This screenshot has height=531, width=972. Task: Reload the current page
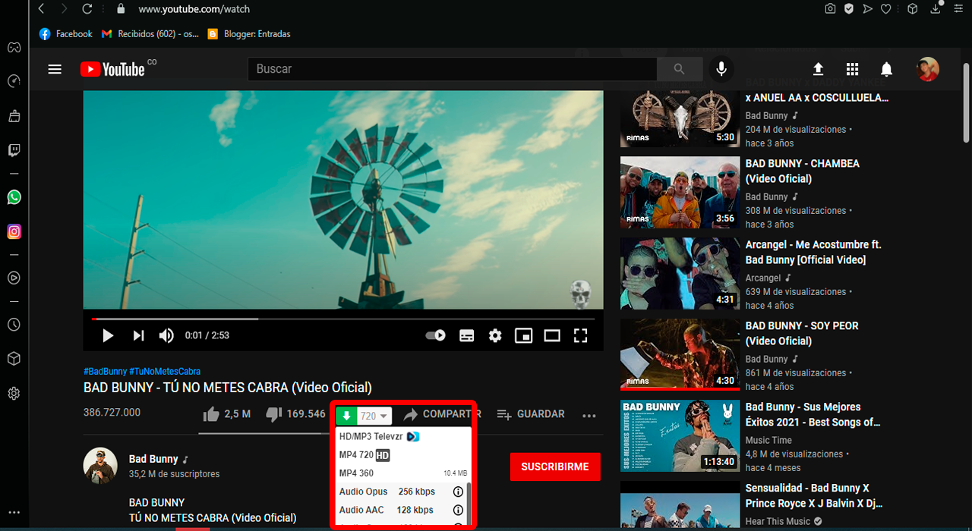[87, 9]
